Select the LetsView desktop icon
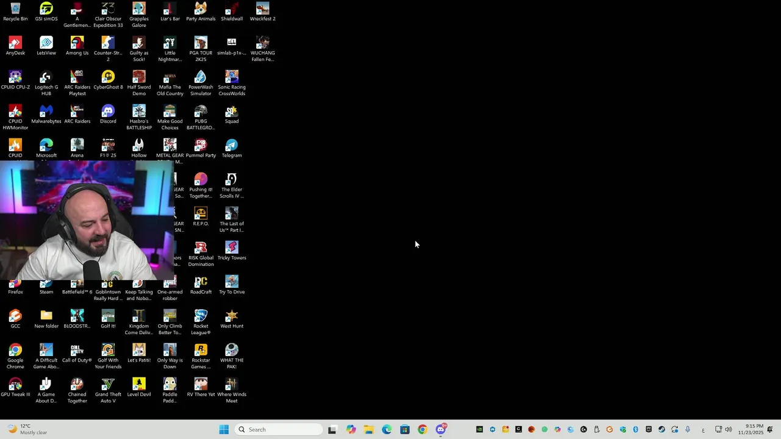Image resolution: width=781 pixels, height=439 pixels. click(x=46, y=46)
